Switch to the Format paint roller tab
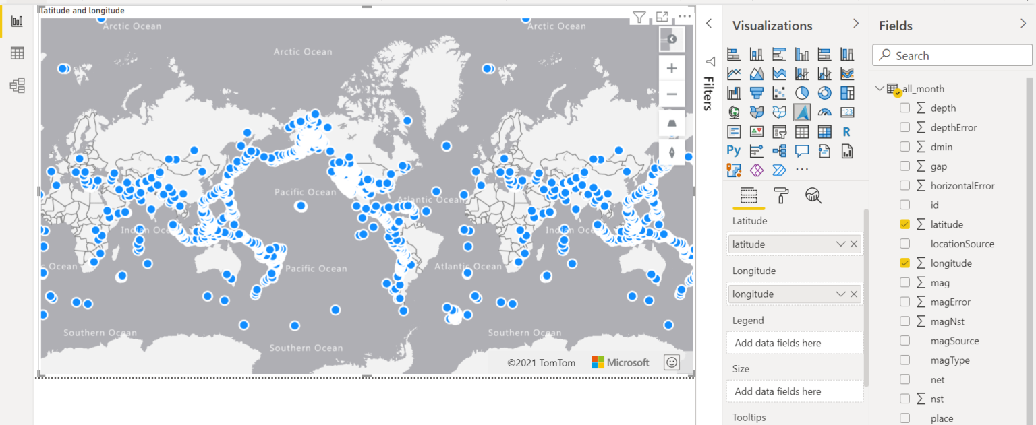 tap(780, 196)
